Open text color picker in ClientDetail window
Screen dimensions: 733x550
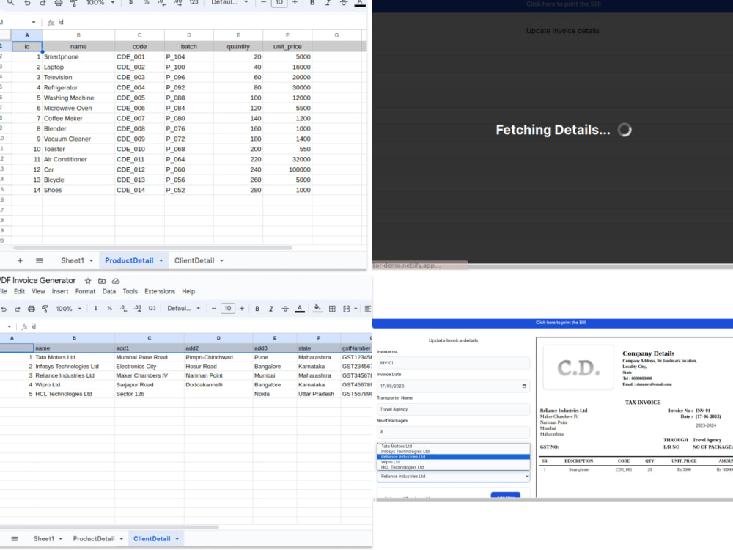[x=300, y=309]
